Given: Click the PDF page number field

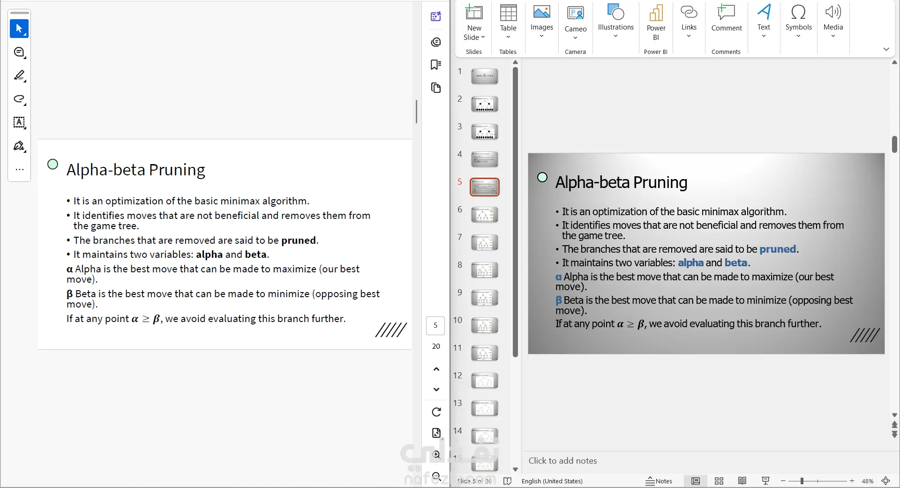Looking at the screenshot, I should 435,325.
